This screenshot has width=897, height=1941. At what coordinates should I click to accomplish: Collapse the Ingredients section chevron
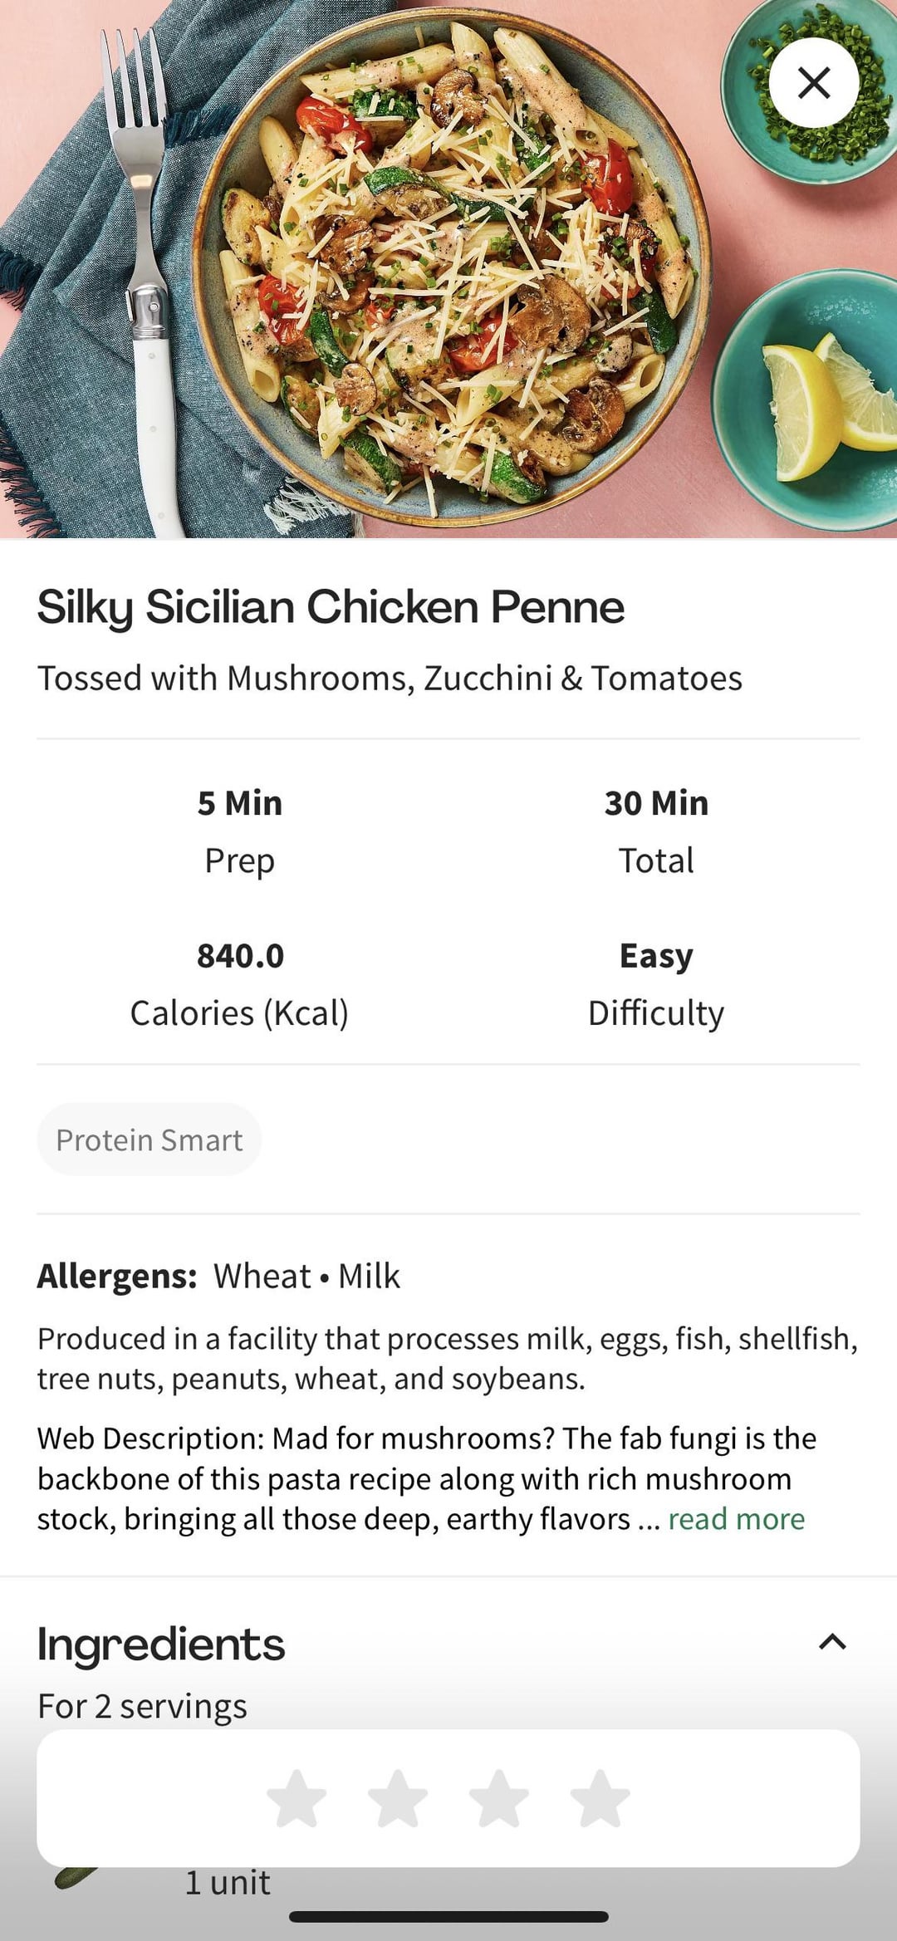pyautogui.click(x=832, y=1642)
